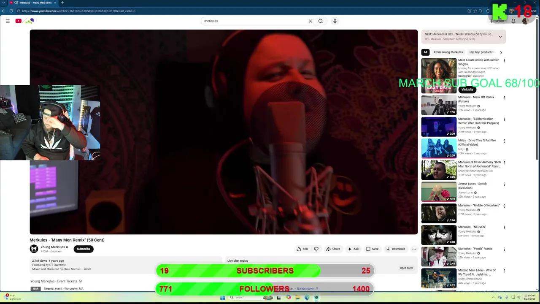The height and width of the screenshot is (304, 540).
Task: Open the Light rain weather widget
Action: pyautogui.click(x=12, y=297)
